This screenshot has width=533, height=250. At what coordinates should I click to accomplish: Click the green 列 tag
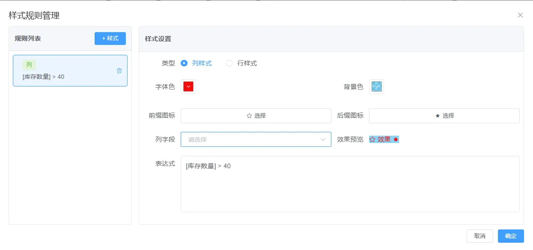pyautogui.click(x=29, y=65)
